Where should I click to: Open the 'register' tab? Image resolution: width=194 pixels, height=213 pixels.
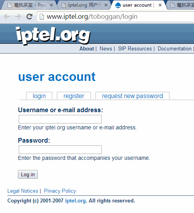tap(74, 96)
